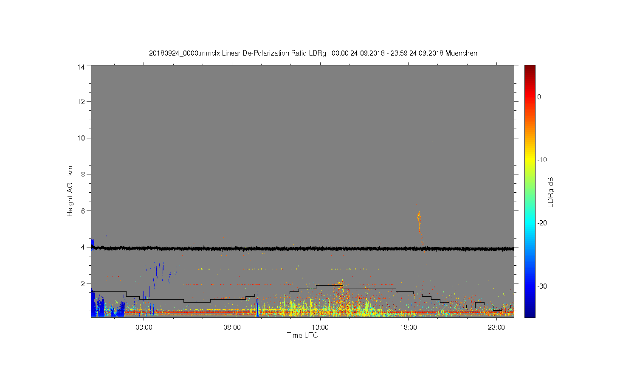The image size is (637, 382).
Task: Click the 23:00 time tick label
Action: [496, 328]
